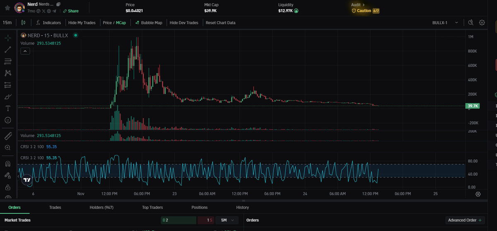Click Reset Chart Data
This screenshot has height=231, width=497.
(220, 23)
